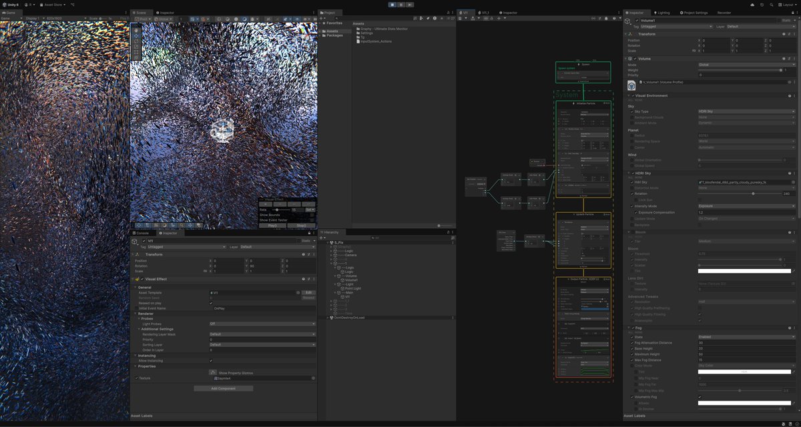Adjust the Volume Weight slider
Viewport: 801px width, 427px height.
pos(740,70)
